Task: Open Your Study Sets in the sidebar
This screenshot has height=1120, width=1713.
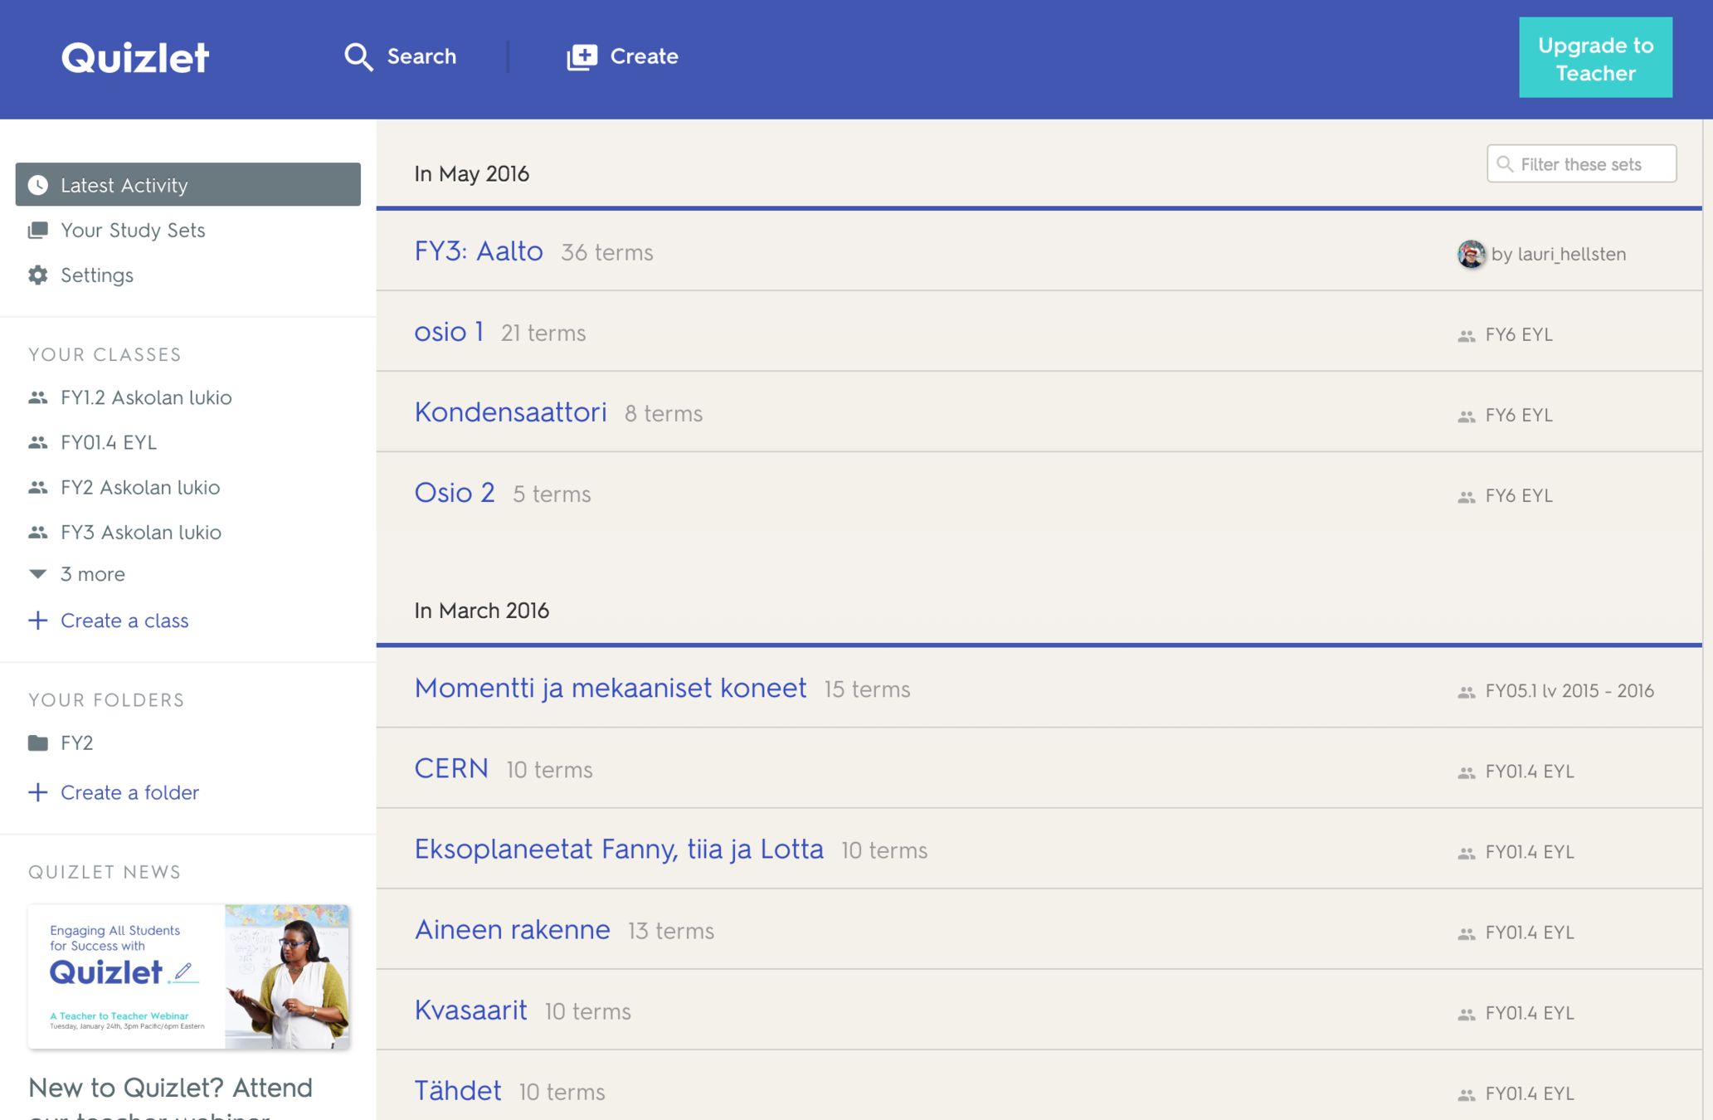Action: (x=133, y=230)
